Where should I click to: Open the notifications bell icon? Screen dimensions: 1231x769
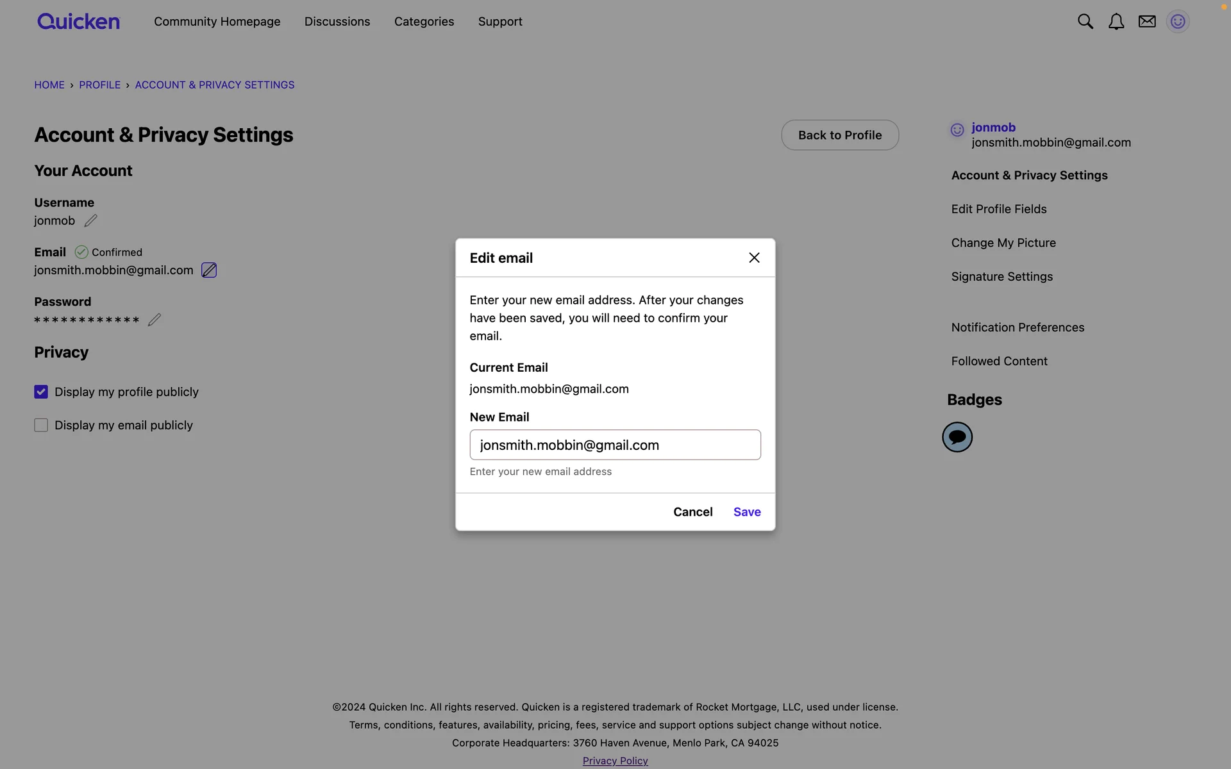(x=1116, y=22)
